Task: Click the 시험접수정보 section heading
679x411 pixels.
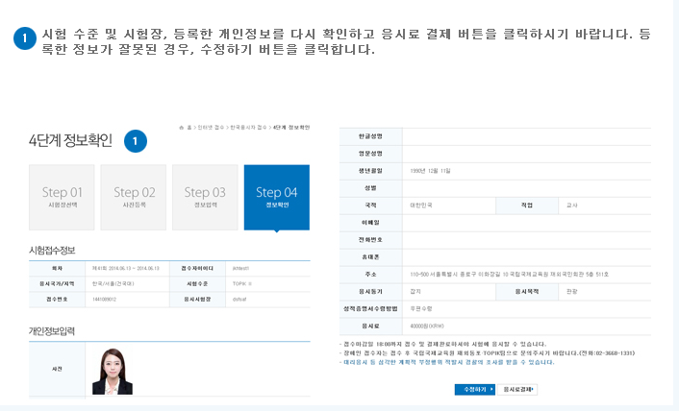Action: coord(59,250)
